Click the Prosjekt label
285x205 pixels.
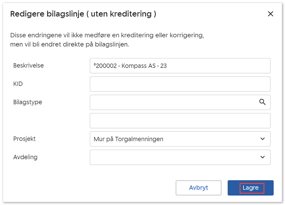coord(24,139)
